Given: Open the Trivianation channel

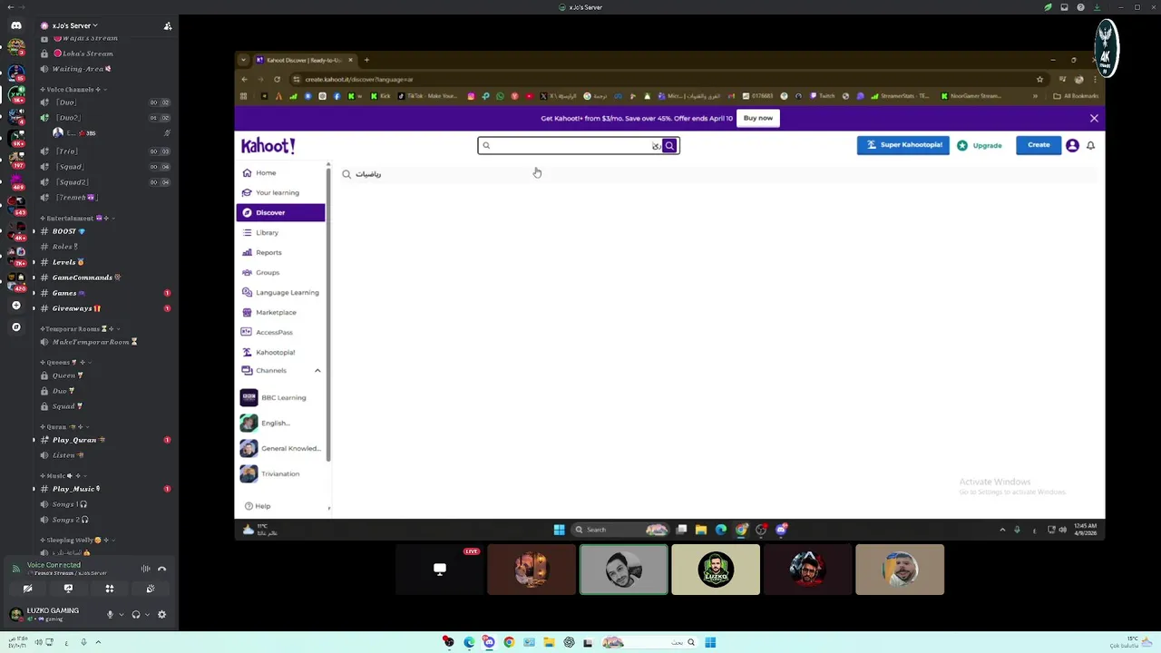Looking at the screenshot, I should (x=280, y=473).
